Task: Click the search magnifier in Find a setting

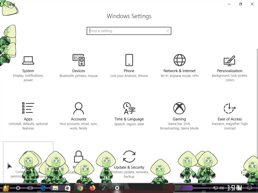Action: point(168,31)
